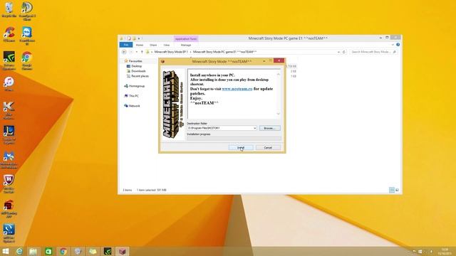Click the Cancel button in installer
The height and width of the screenshot is (256, 456).
268,148
